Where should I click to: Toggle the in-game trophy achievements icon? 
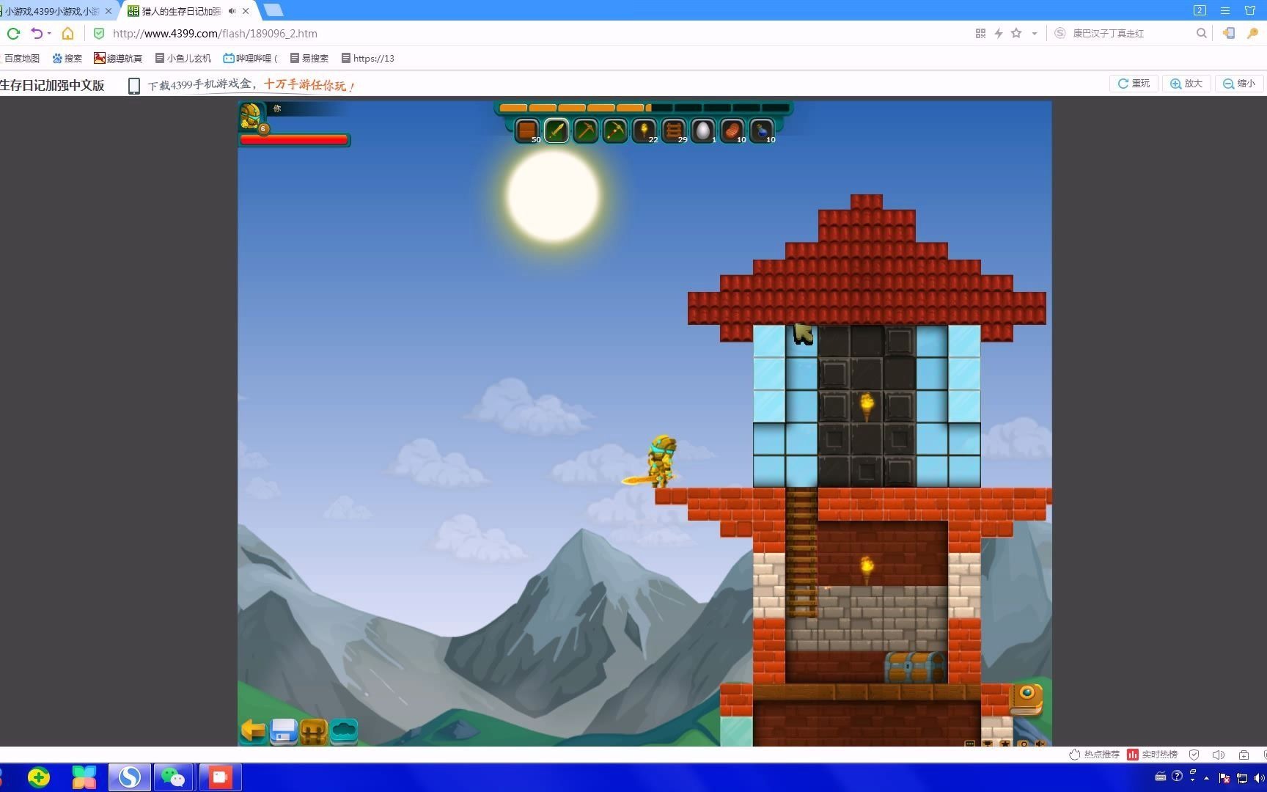[988, 744]
